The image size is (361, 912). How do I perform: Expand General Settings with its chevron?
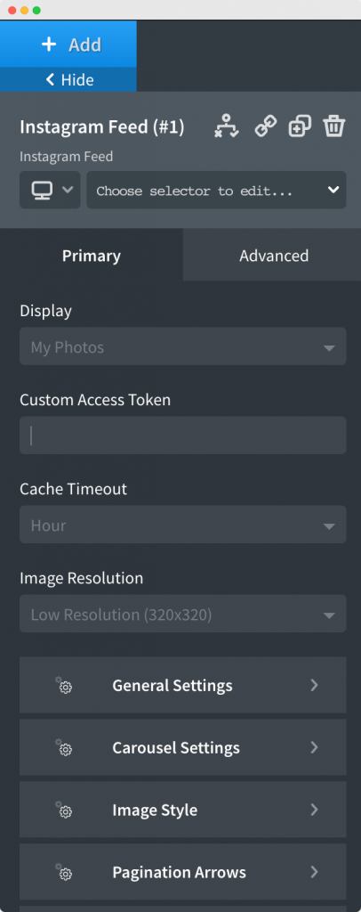[x=314, y=685]
